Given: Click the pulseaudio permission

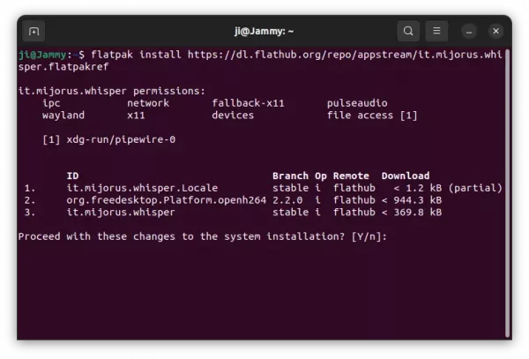Looking at the screenshot, I should coord(357,103).
